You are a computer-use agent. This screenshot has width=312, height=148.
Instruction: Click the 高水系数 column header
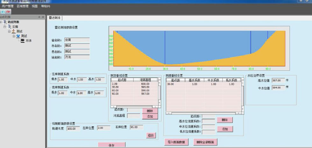[195, 80]
